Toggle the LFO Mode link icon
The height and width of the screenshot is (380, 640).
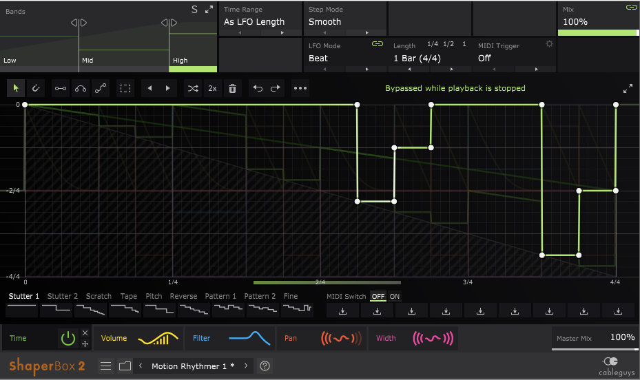click(378, 43)
